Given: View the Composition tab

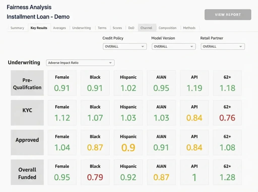Looking at the screenshot, I should (167, 28).
